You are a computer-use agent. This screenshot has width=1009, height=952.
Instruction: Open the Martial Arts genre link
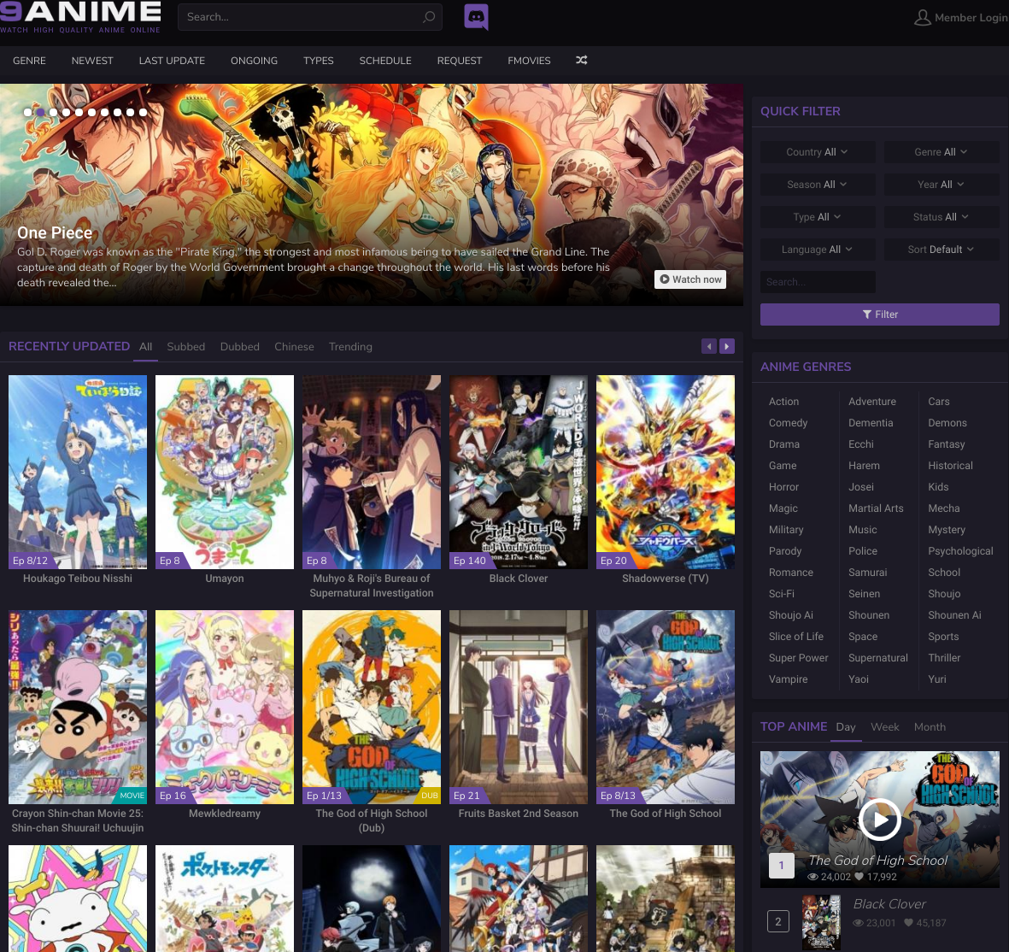(x=876, y=508)
